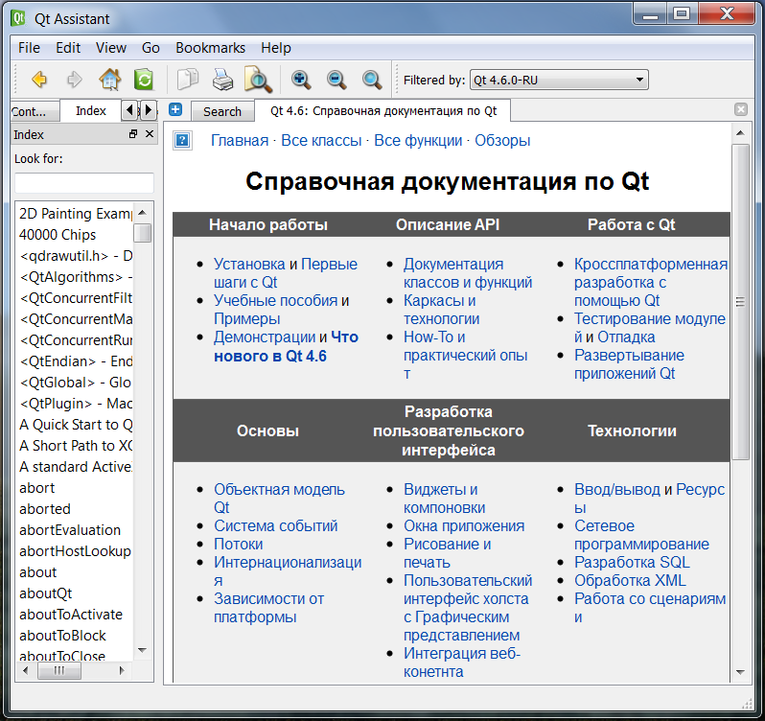Open the Установка link

(x=249, y=264)
